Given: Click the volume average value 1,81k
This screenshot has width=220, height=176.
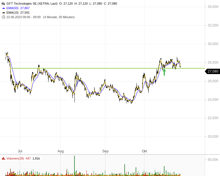Looking at the screenshot, I should click(36, 159).
